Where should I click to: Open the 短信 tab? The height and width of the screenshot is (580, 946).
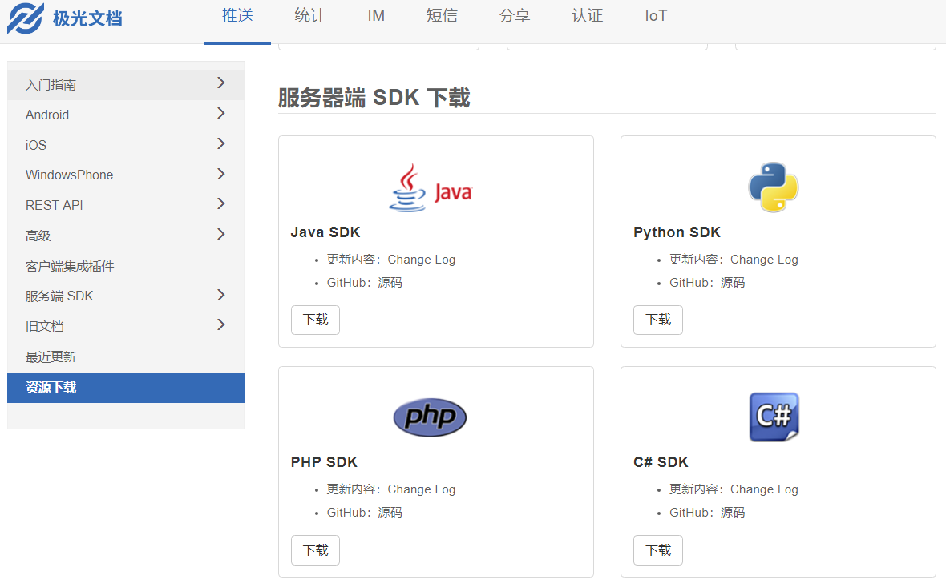click(x=442, y=16)
